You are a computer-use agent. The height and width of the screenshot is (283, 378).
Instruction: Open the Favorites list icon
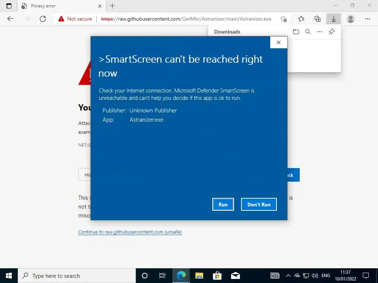pos(301,19)
